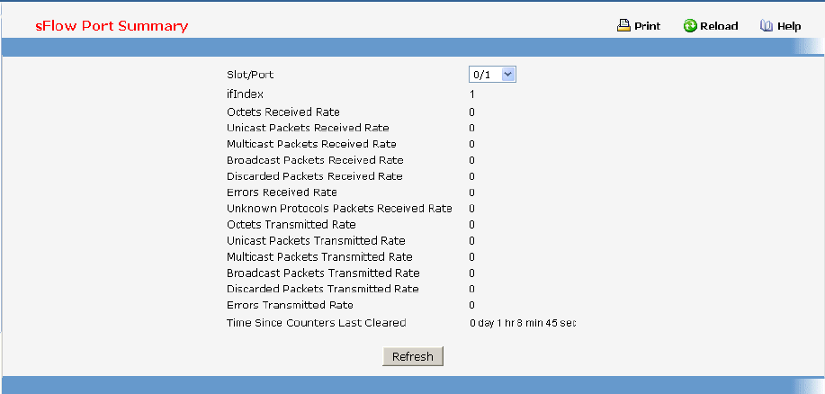Select the ifIndex value 1
Viewport: 825px width, 394px height.
point(472,94)
